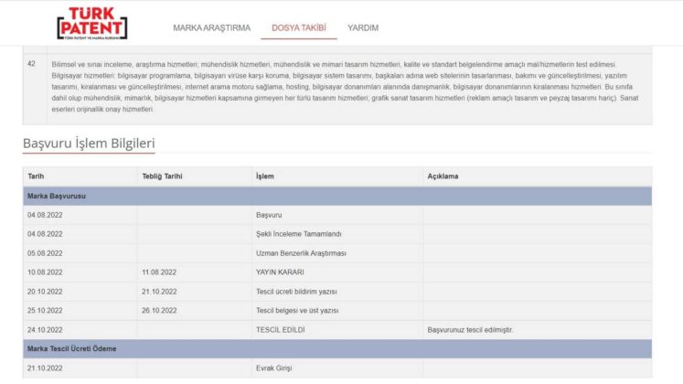Image resolution: width=683 pixels, height=384 pixels.
Task: Select the Evrak Girişi row
Action: [x=337, y=368]
